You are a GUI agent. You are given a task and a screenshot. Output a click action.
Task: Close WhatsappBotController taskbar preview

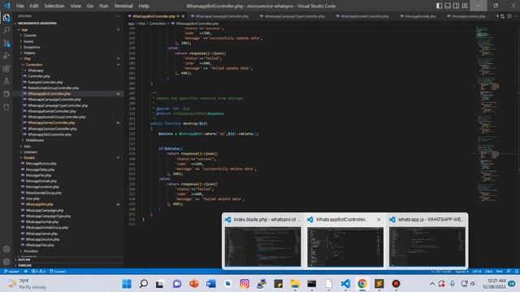click(x=379, y=220)
